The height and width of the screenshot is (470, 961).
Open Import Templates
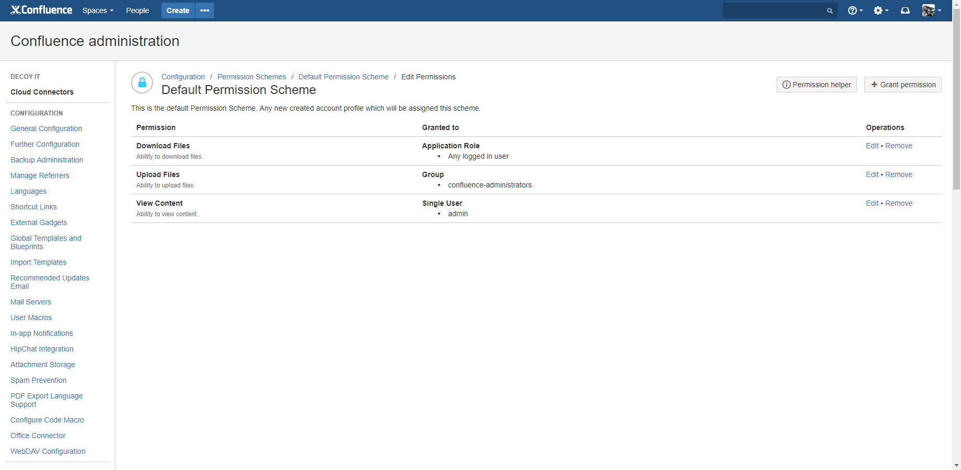tap(38, 262)
